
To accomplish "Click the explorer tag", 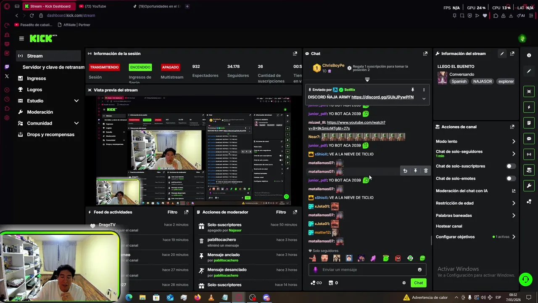I will pyautogui.click(x=506, y=82).
